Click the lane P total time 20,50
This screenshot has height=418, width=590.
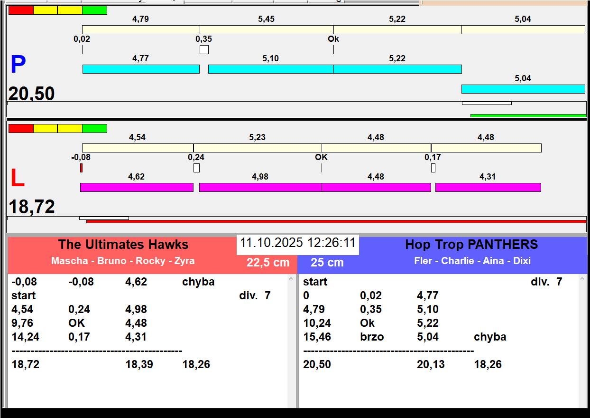pos(32,94)
